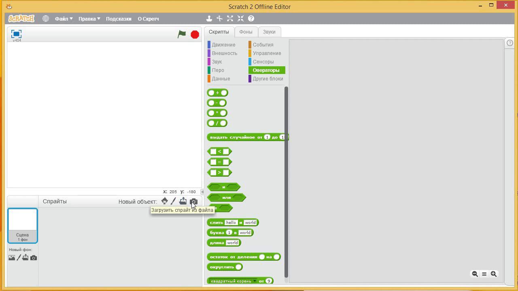The image size is (518, 291).
Task: Upload backdrop from file
Action: coord(25,257)
